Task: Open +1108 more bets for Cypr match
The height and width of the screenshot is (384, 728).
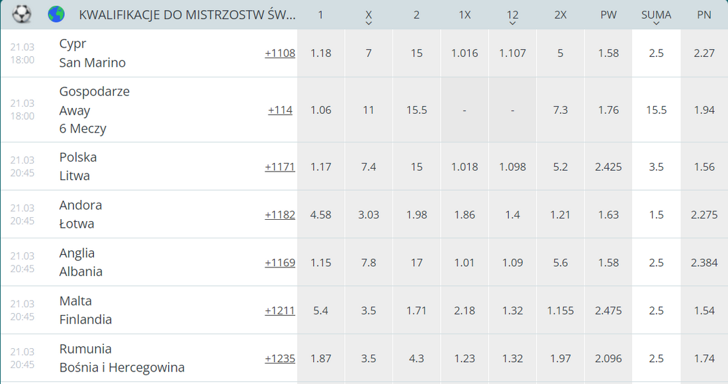Action: point(280,54)
